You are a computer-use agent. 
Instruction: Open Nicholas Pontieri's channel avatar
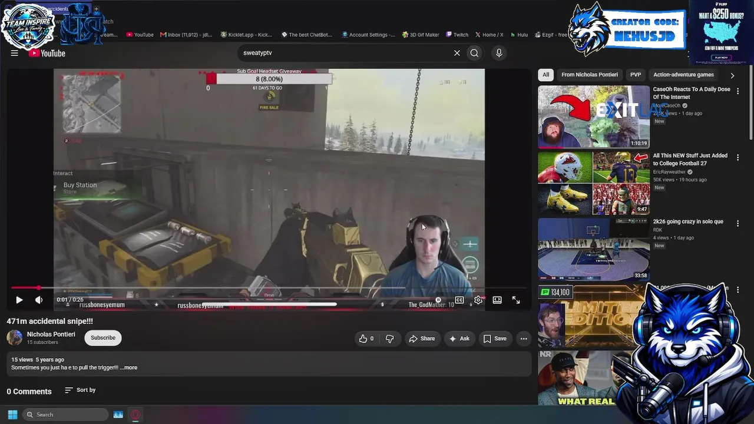coord(15,337)
